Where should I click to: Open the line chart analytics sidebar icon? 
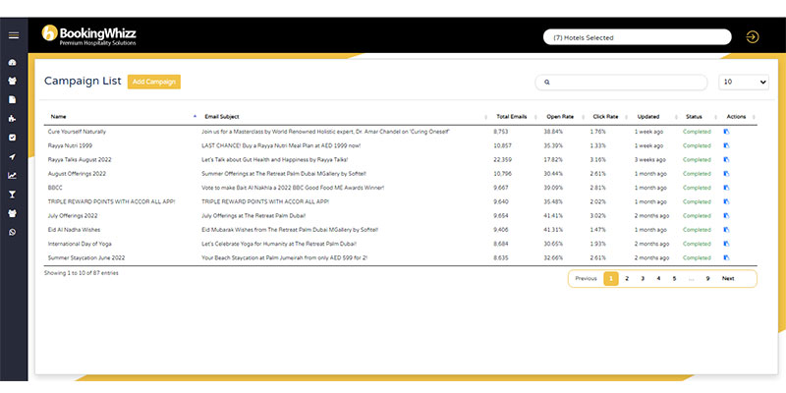pyautogui.click(x=13, y=176)
